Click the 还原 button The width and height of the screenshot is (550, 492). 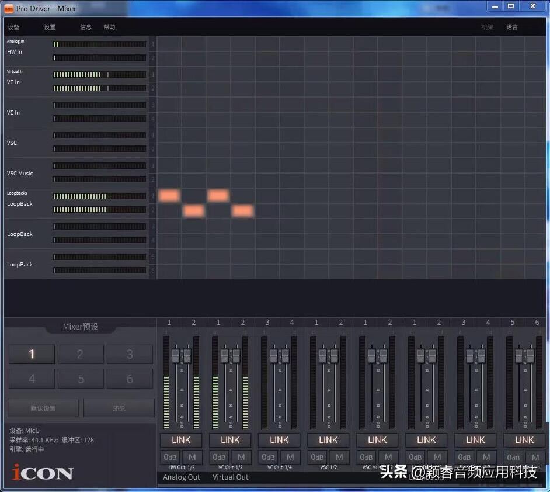click(x=119, y=408)
